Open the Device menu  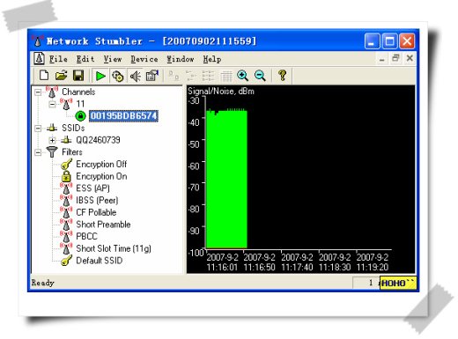click(x=144, y=59)
